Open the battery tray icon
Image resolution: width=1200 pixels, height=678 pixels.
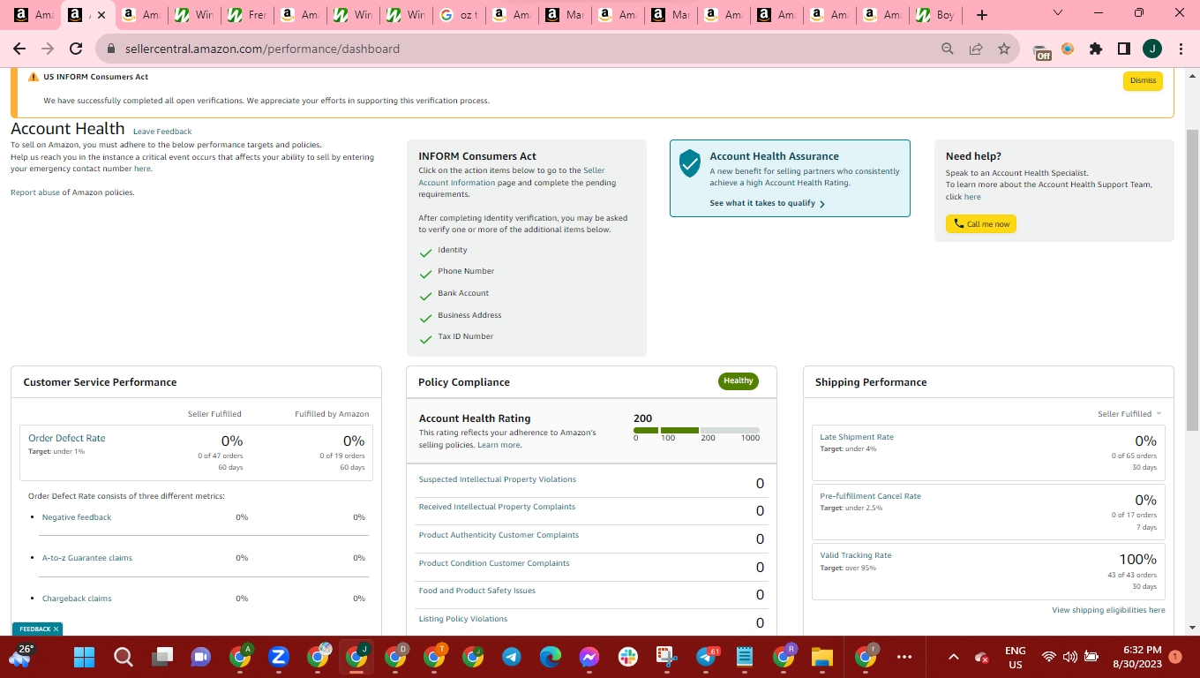point(1091,657)
